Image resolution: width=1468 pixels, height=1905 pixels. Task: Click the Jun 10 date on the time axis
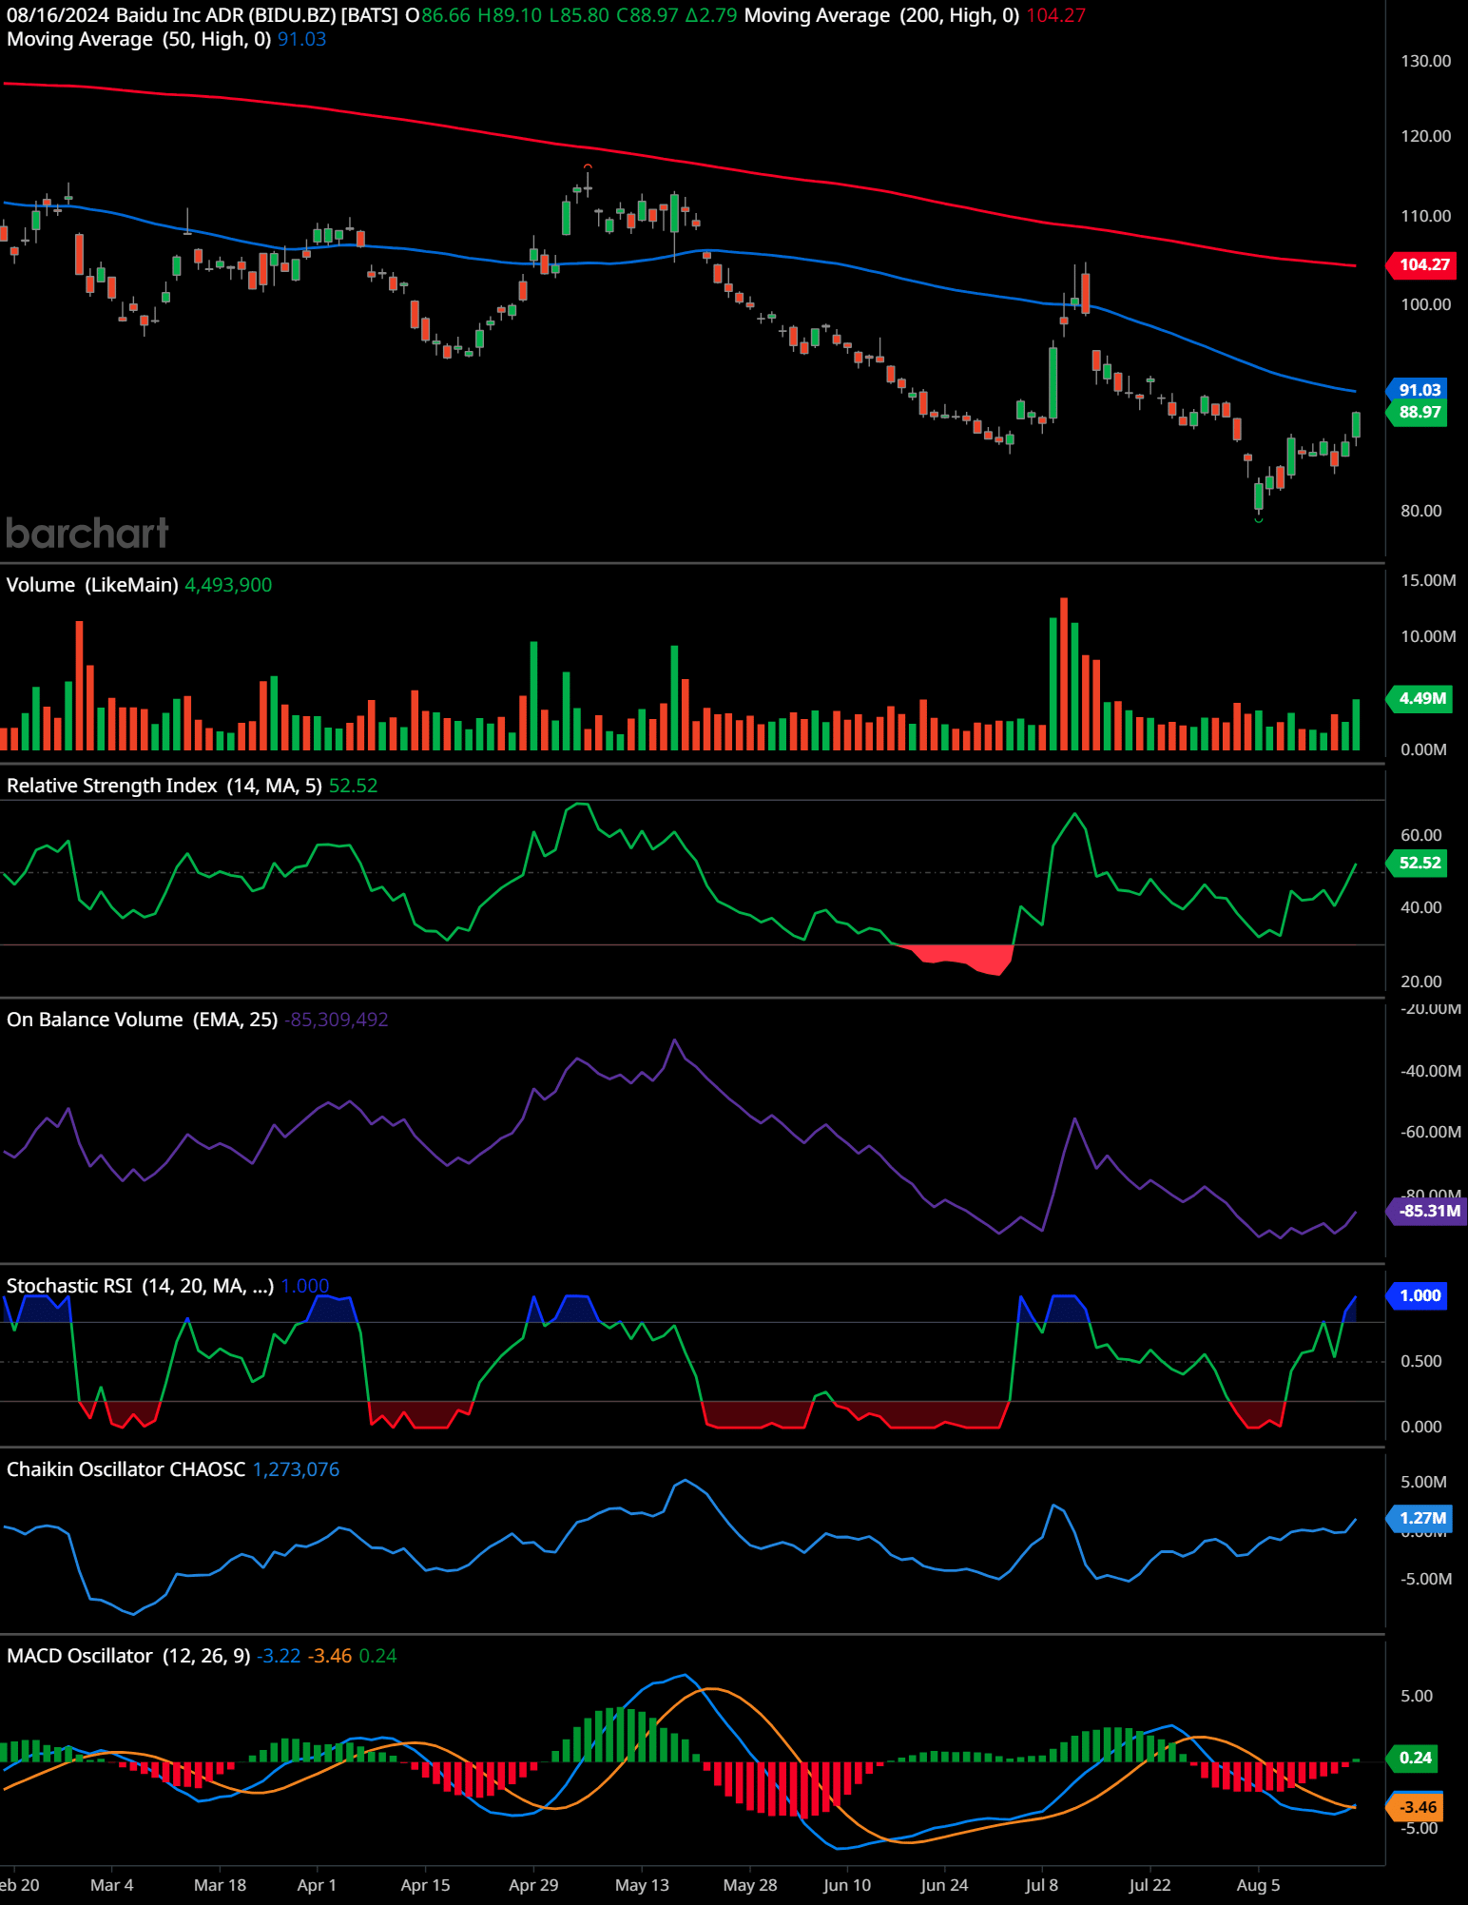tap(847, 1885)
